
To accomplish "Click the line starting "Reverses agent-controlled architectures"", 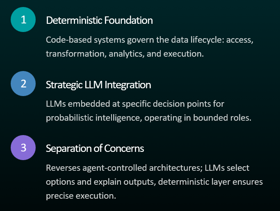I will point(148,168).
